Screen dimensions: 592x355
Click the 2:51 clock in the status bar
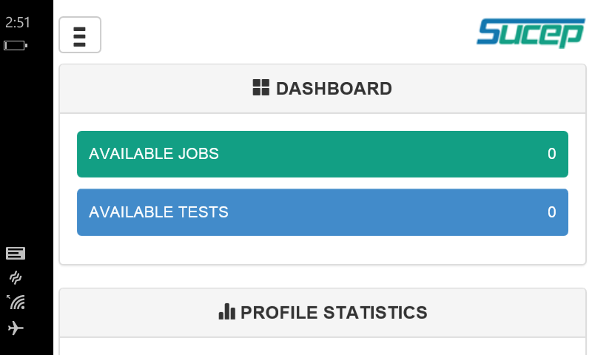[17, 22]
